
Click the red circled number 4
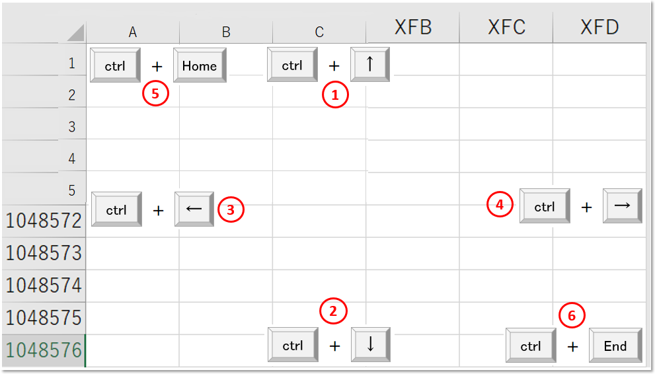500,204
